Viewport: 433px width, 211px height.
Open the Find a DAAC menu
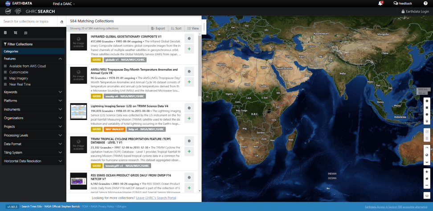pyautogui.click(x=64, y=4)
